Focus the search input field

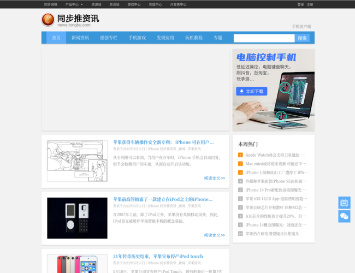[x=264, y=38]
